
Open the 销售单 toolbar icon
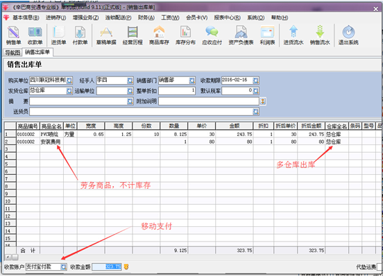[13, 35]
